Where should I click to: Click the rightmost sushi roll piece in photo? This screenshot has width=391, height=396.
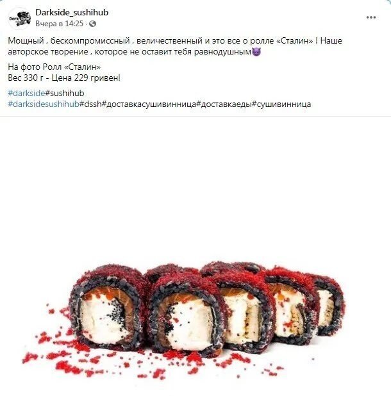click(x=328, y=306)
